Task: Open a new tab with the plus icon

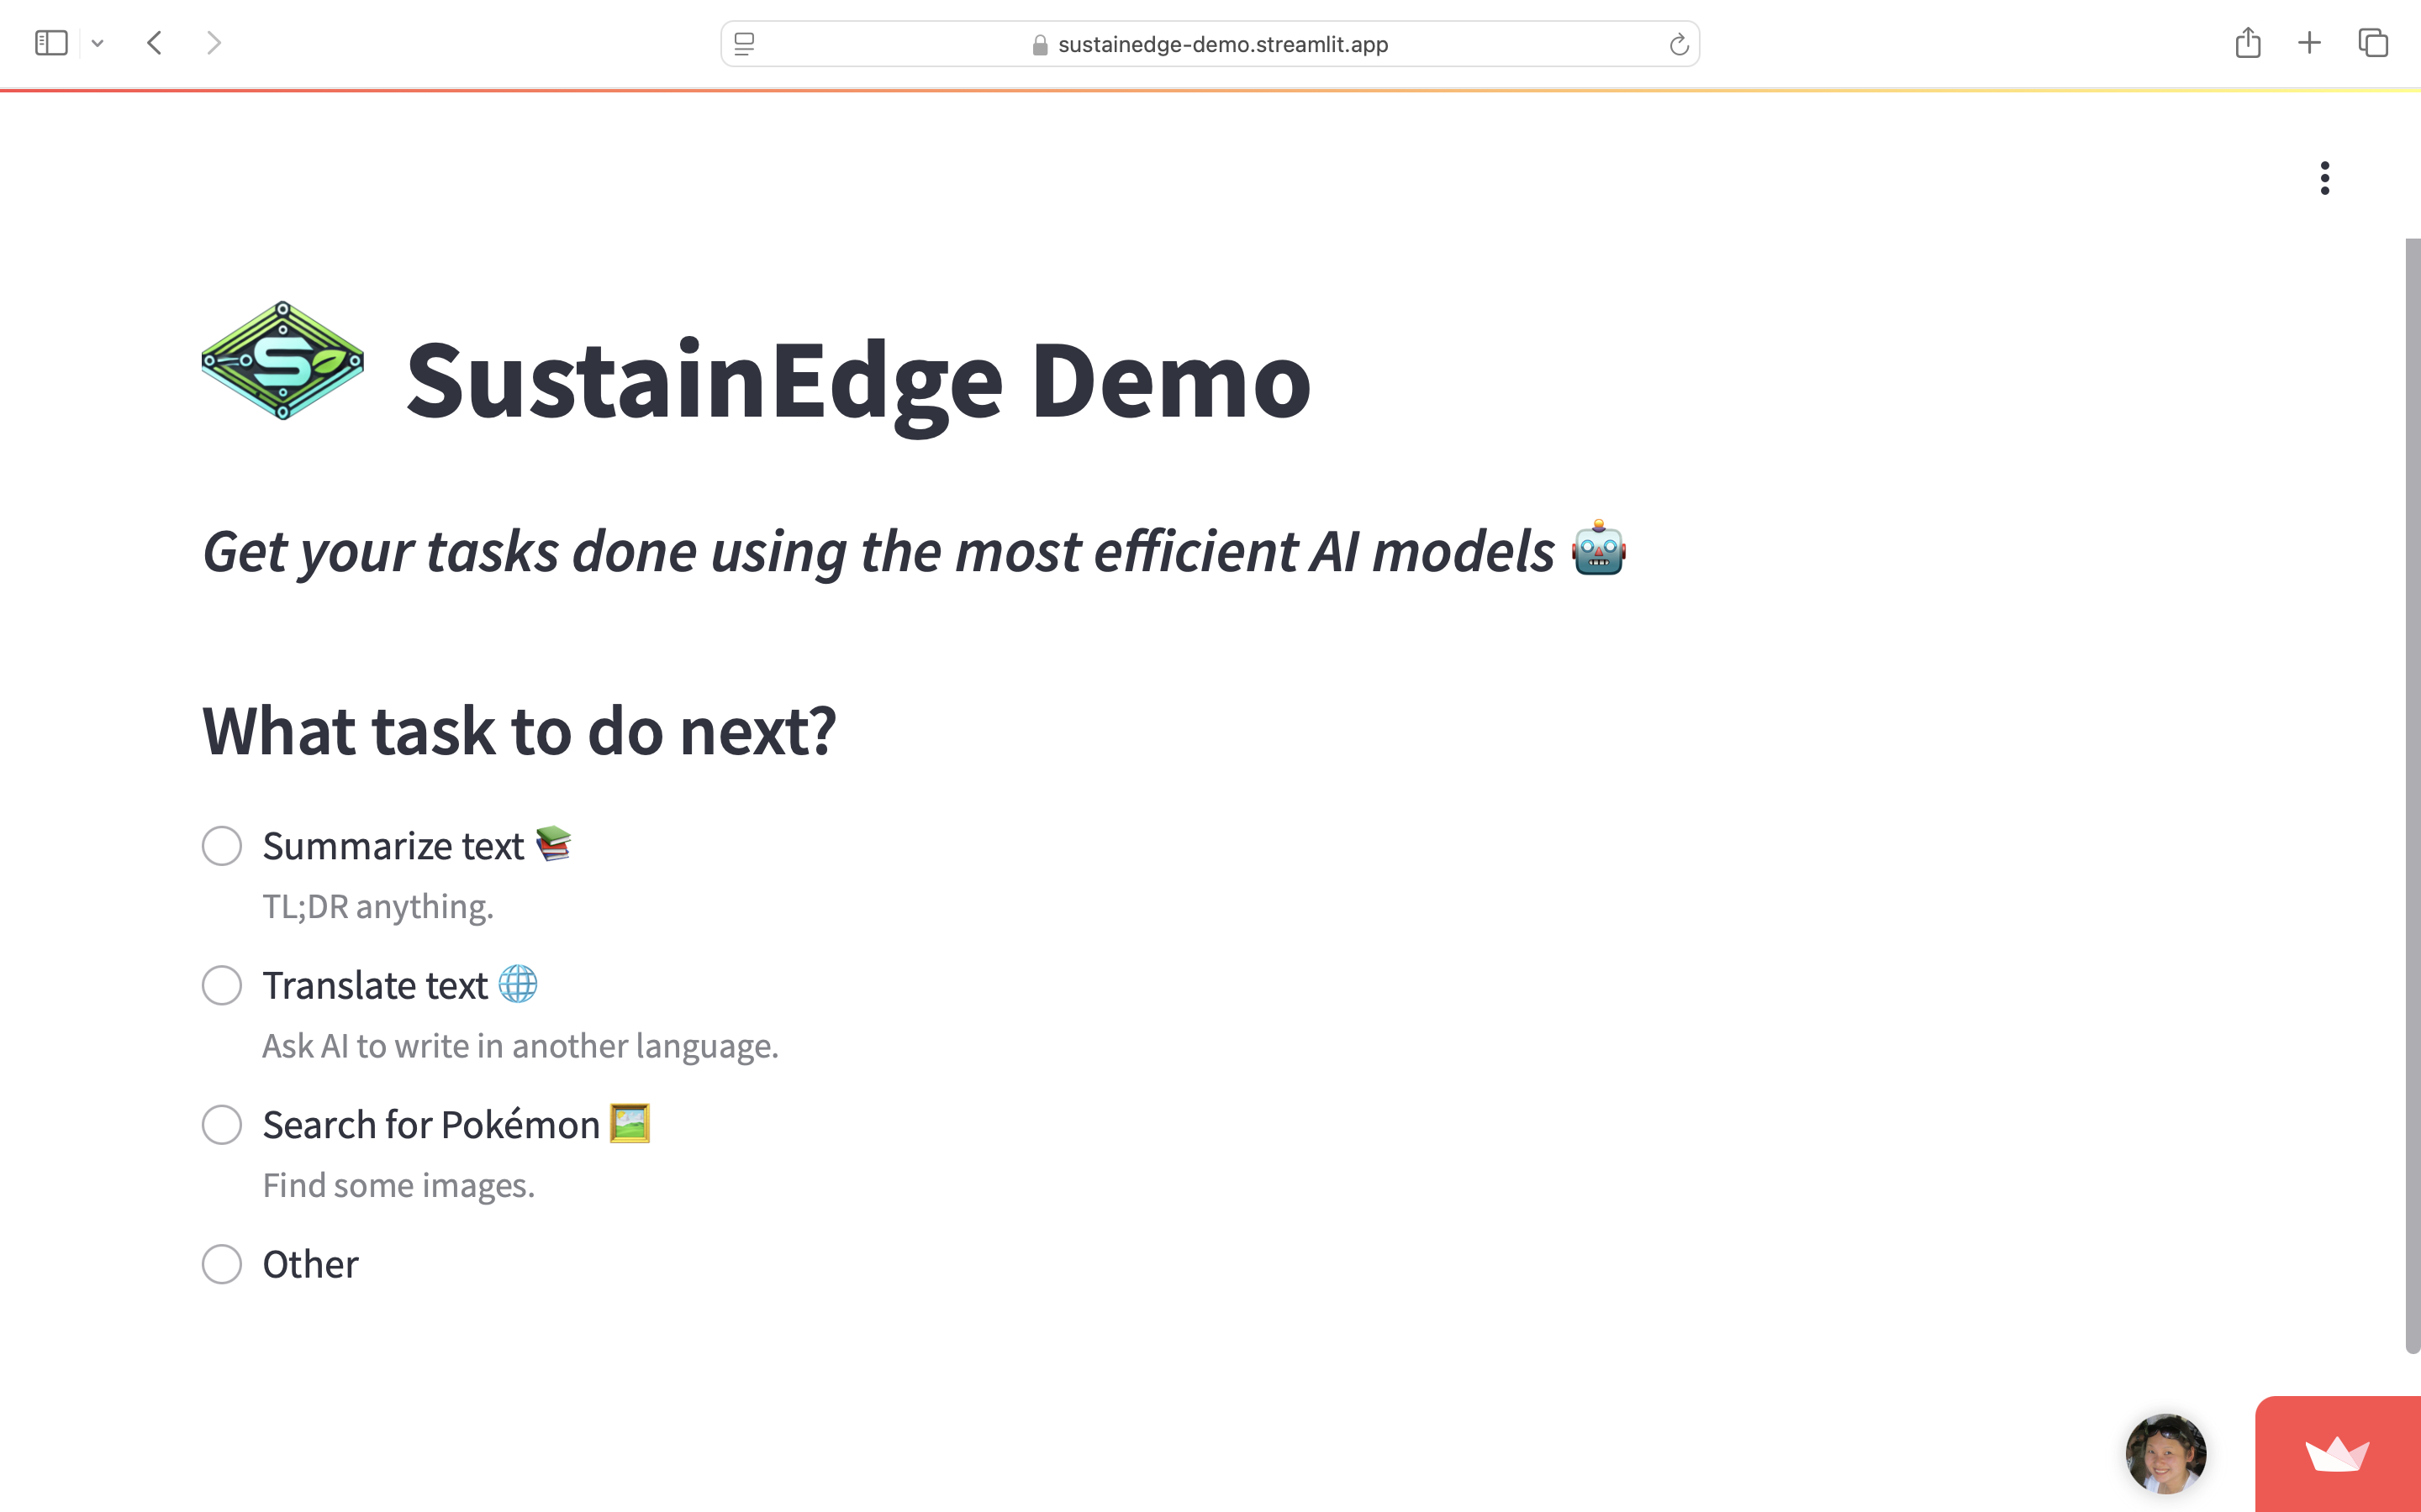Action: [2309, 43]
